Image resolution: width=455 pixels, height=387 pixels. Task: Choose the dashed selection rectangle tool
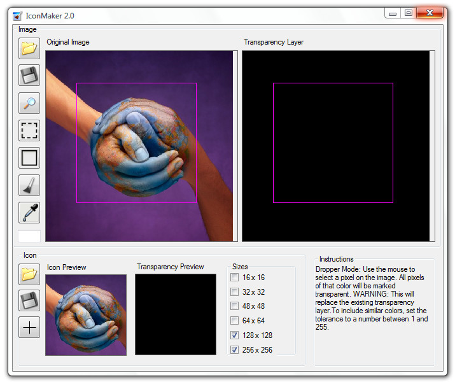tap(29, 130)
